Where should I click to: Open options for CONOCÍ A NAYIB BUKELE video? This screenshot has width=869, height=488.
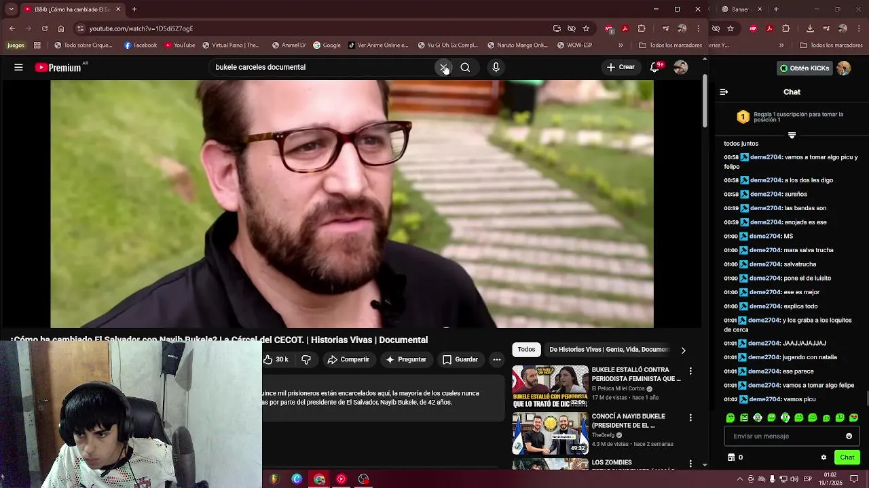[x=690, y=418]
